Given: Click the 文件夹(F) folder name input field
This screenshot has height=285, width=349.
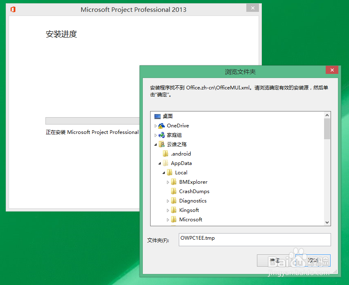Looking at the screenshot, I should pos(254,239).
